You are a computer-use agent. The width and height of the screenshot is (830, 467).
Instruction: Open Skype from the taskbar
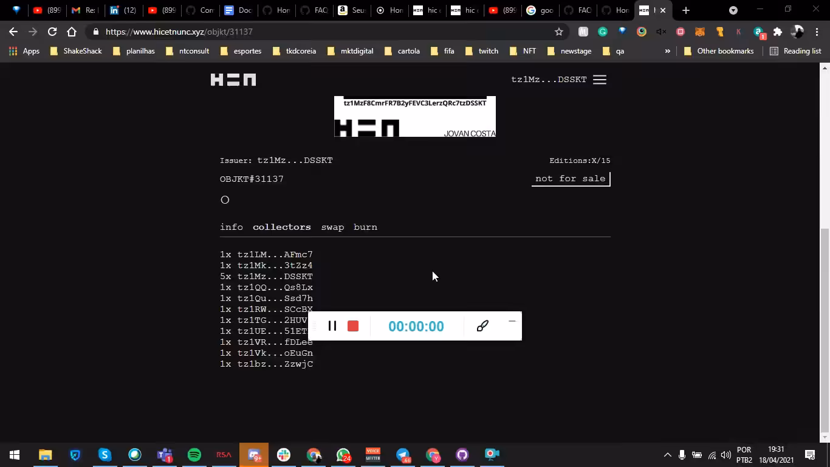click(105, 455)
